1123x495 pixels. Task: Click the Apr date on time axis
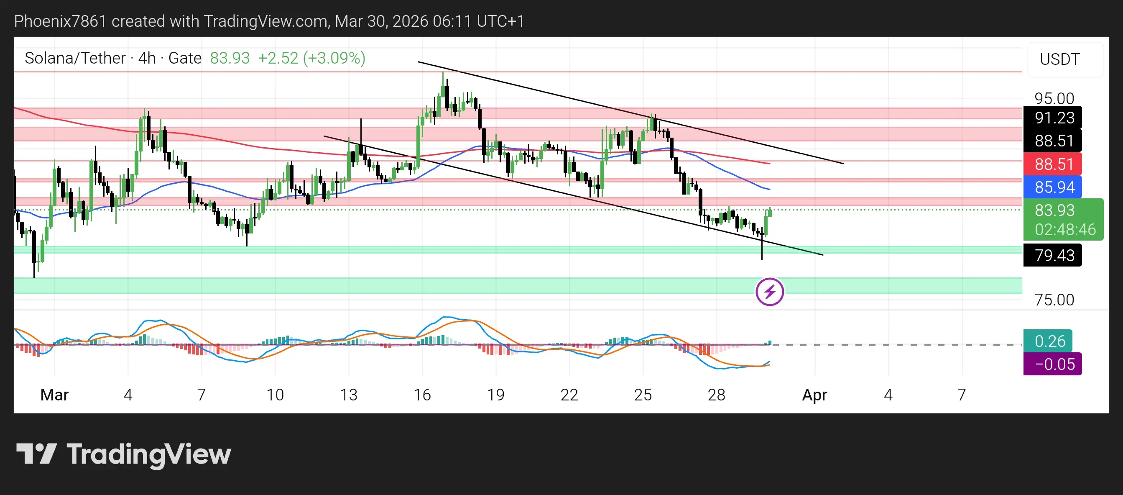coord(814,395)
